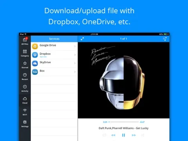
Task: Expand the Box row chevron
Action: pyautogui.click(x=75, y=72)
